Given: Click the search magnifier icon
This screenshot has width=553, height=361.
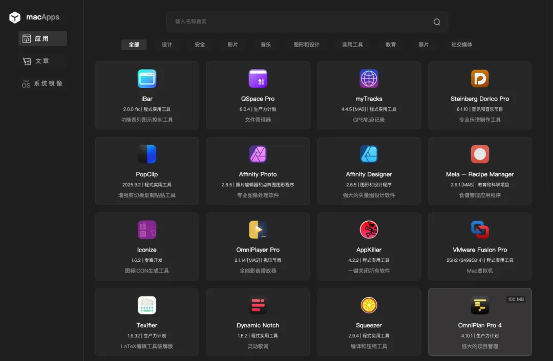Looking at the screenshot, I should click(437, 22).
